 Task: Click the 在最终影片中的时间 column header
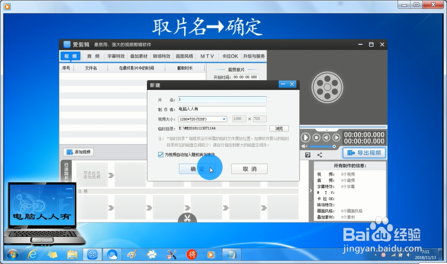(136, 68)
